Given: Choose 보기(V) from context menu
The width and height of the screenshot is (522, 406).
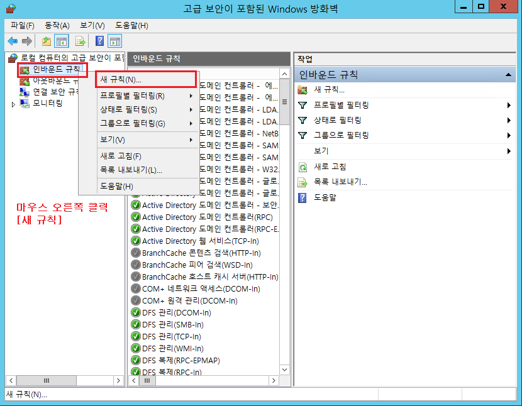Looking at the screenshot, I should tap(147, 140).
